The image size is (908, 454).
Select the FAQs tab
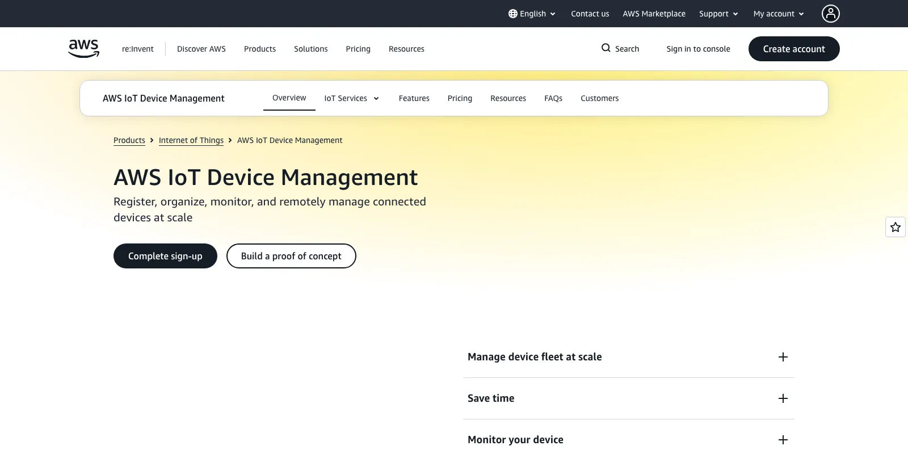pos(553,98)
